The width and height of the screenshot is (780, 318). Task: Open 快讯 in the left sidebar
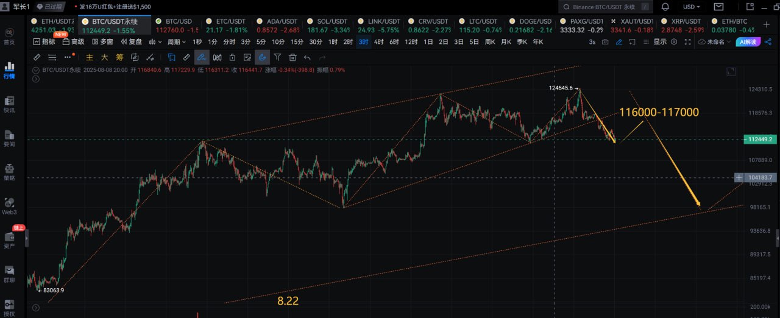click(9, 104)
